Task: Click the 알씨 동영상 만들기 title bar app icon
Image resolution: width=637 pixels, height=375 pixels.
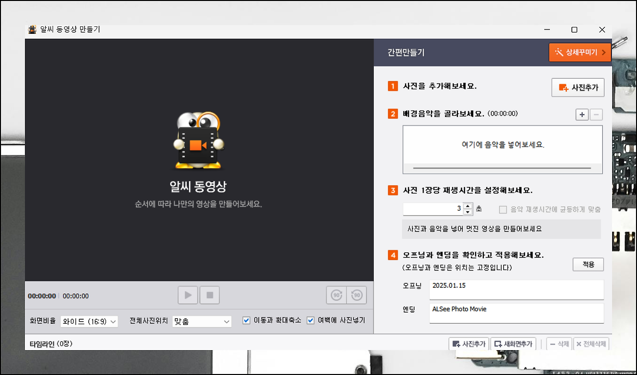Action: click(33, 30)
